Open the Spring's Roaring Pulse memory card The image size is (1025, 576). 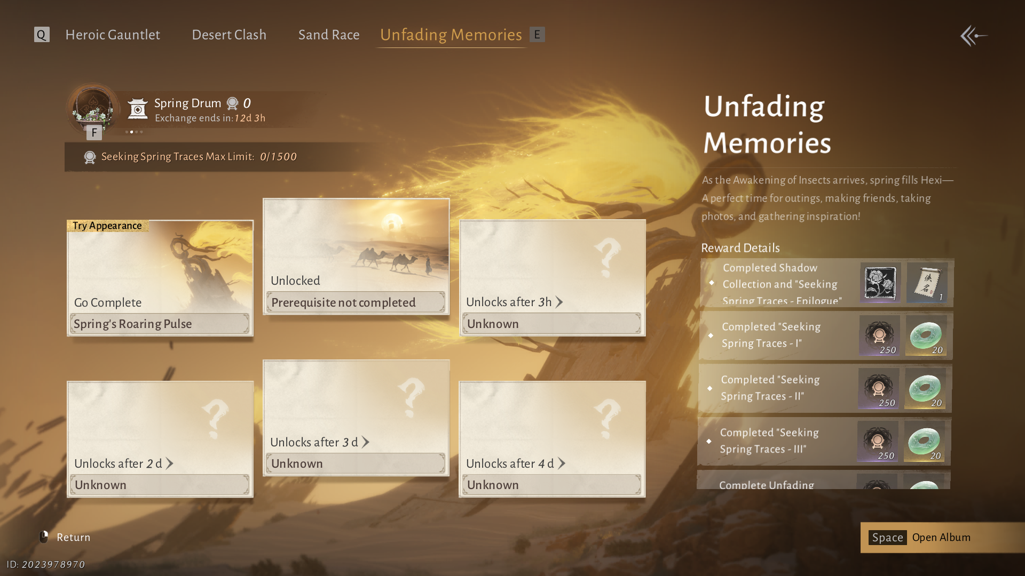tap(160, 278)
